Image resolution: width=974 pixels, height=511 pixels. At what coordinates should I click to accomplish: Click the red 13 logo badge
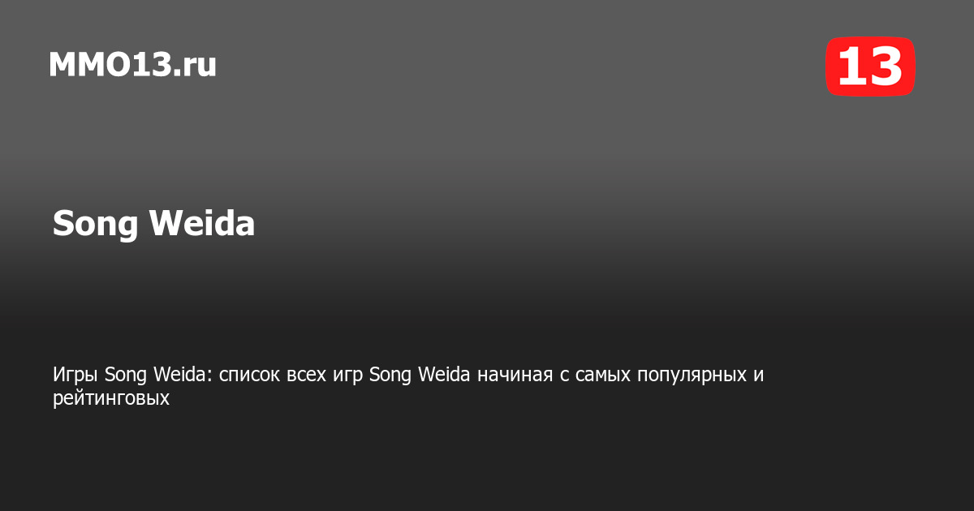870,67
